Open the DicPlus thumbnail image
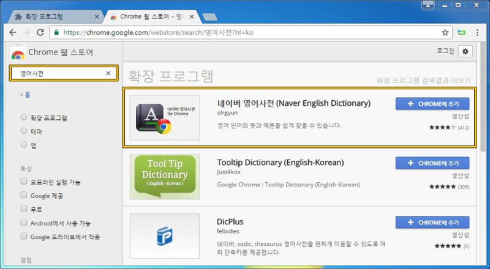 [165, 236]
